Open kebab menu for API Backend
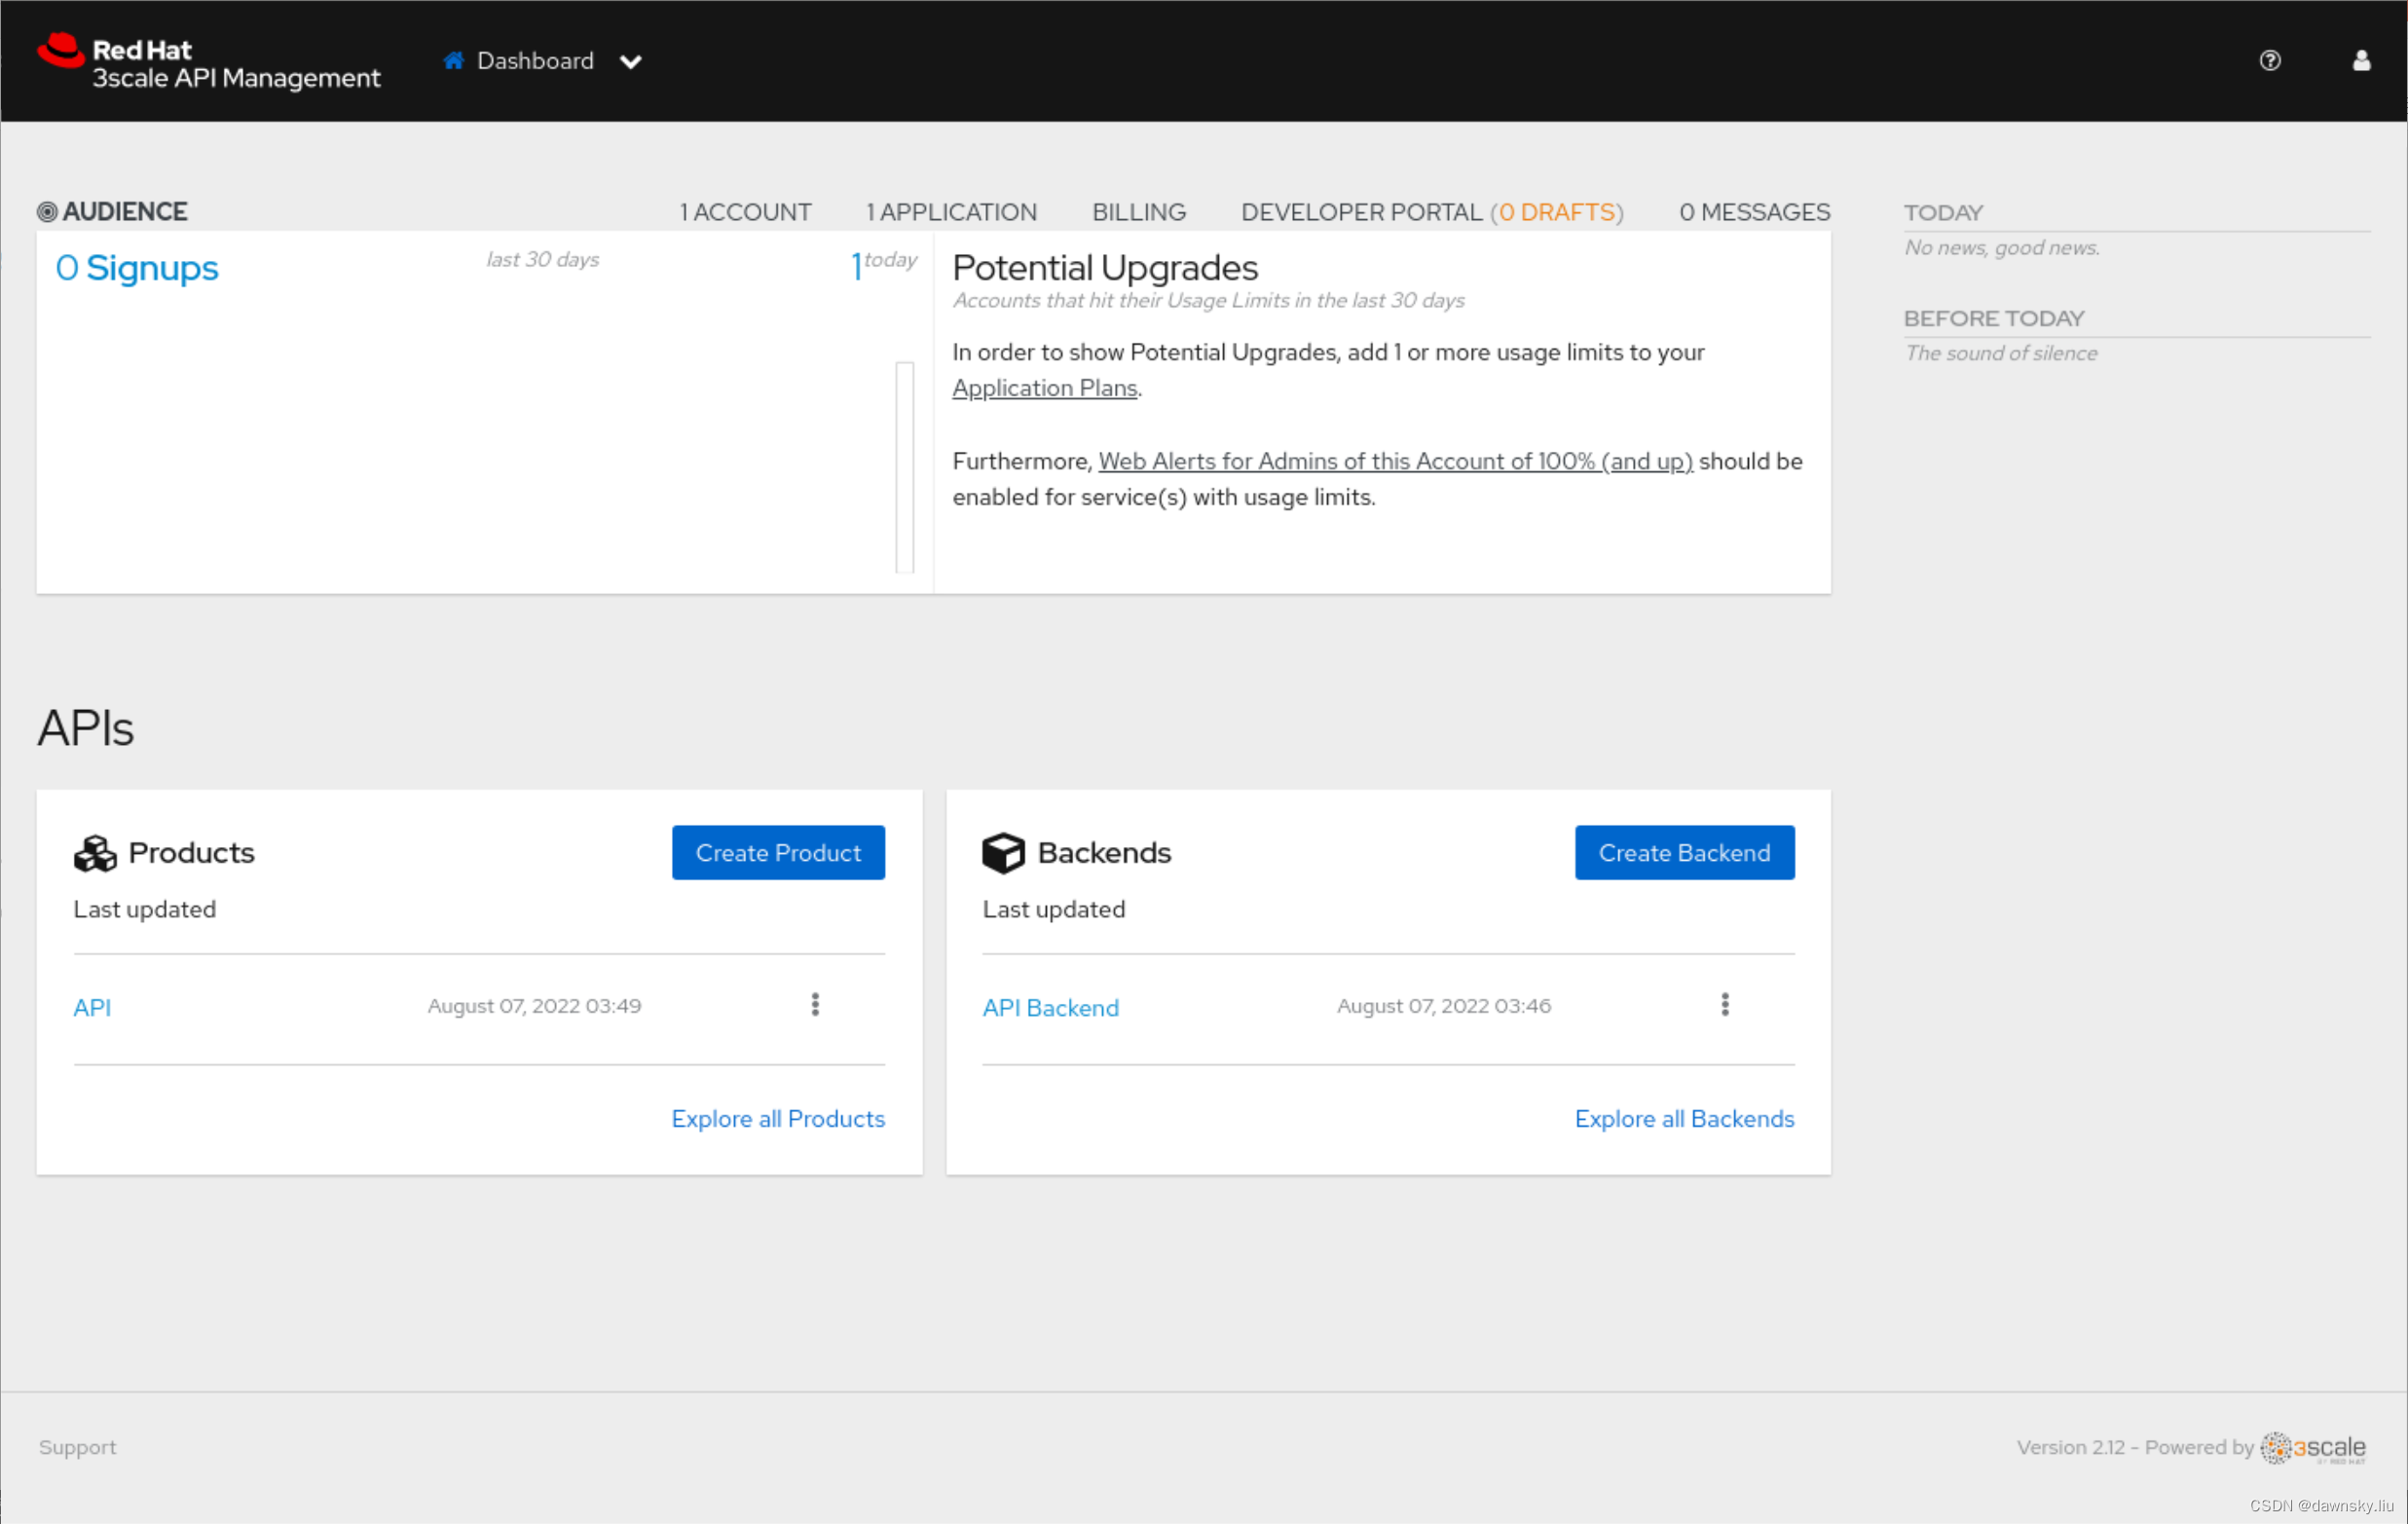 click(1725, 1005)
